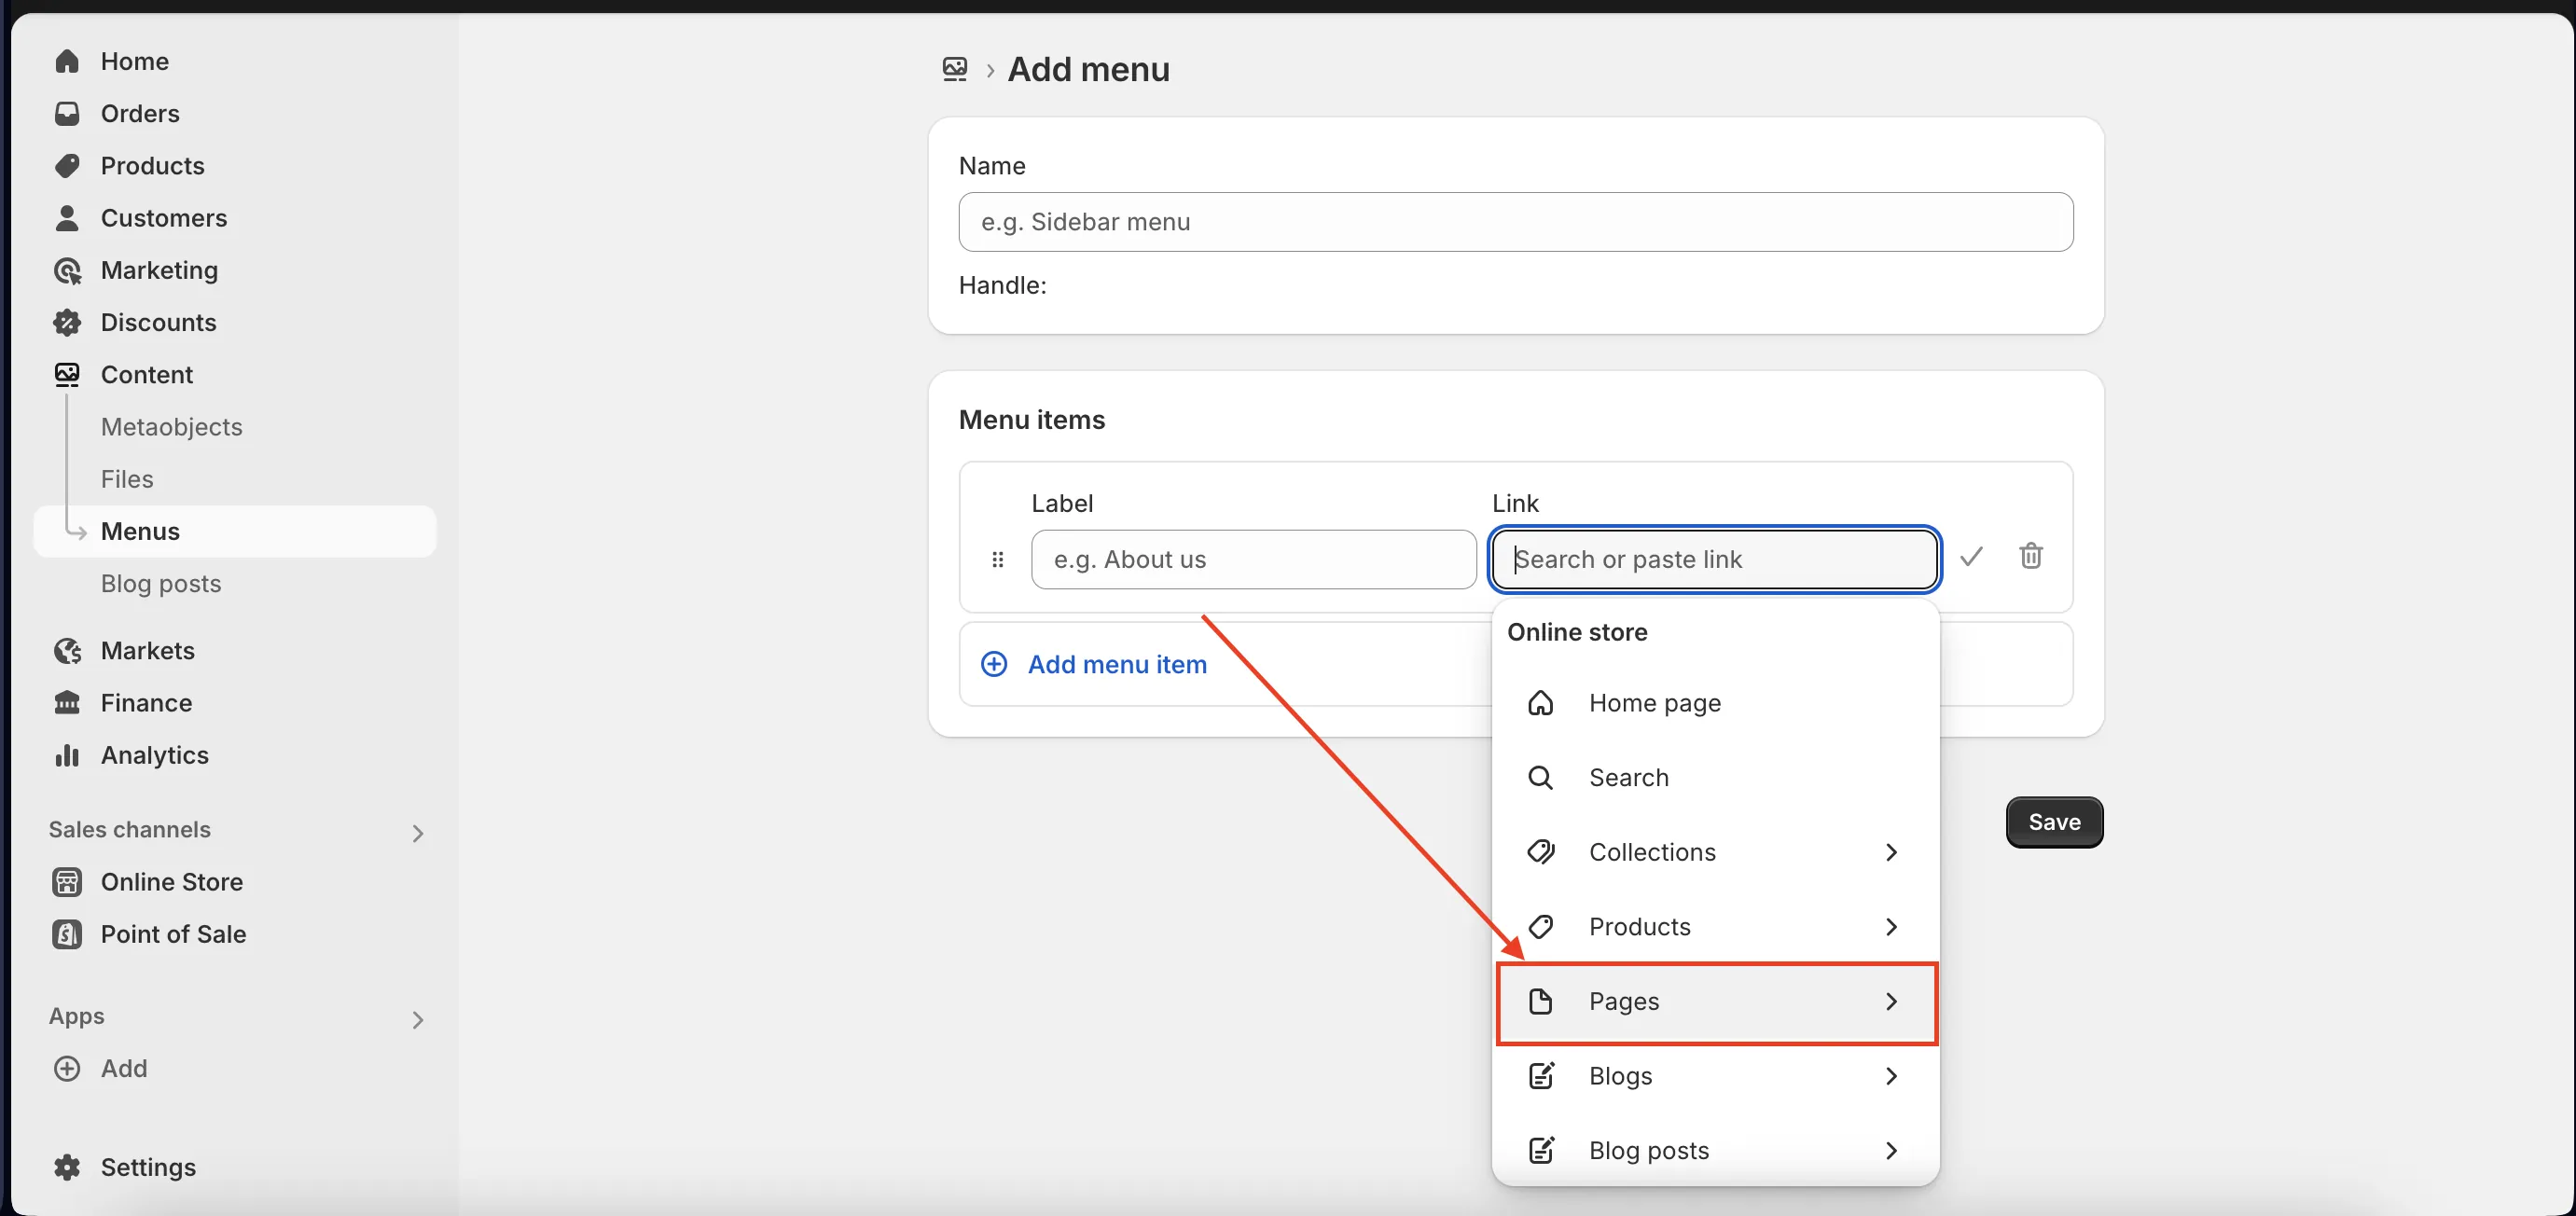This screenshot has height=1216, width=2576.
Task: Select Search from link dropdown
Action: tap(1715, 777)
